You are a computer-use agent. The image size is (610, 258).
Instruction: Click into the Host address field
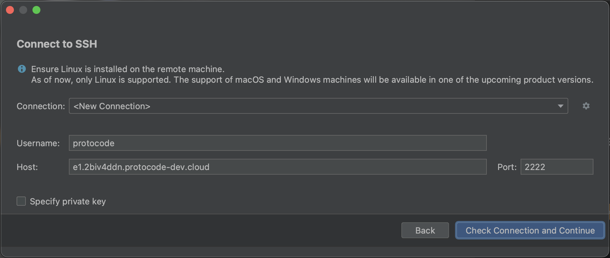tap(278, 167)
